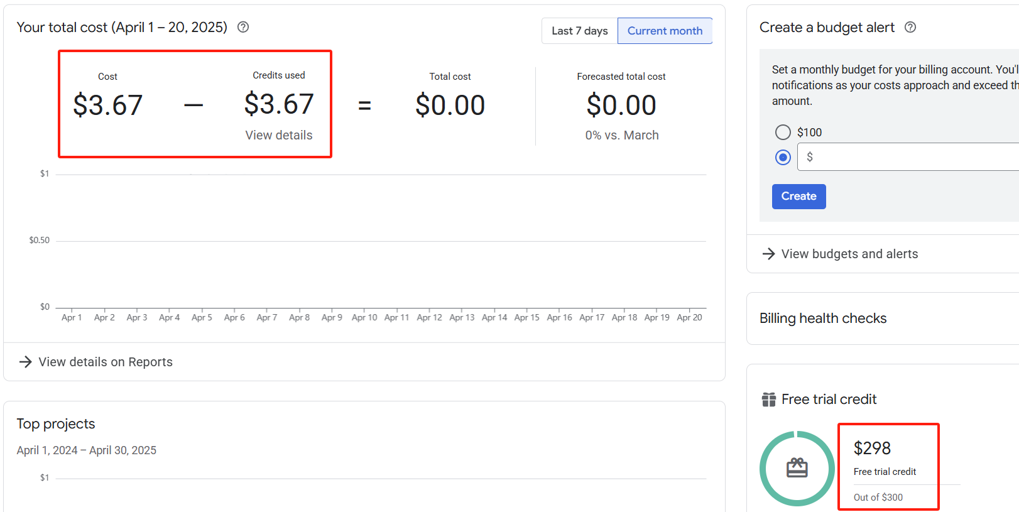Click the gift icon beside Free trial credit heading
1019x512 pixels.
769,400
